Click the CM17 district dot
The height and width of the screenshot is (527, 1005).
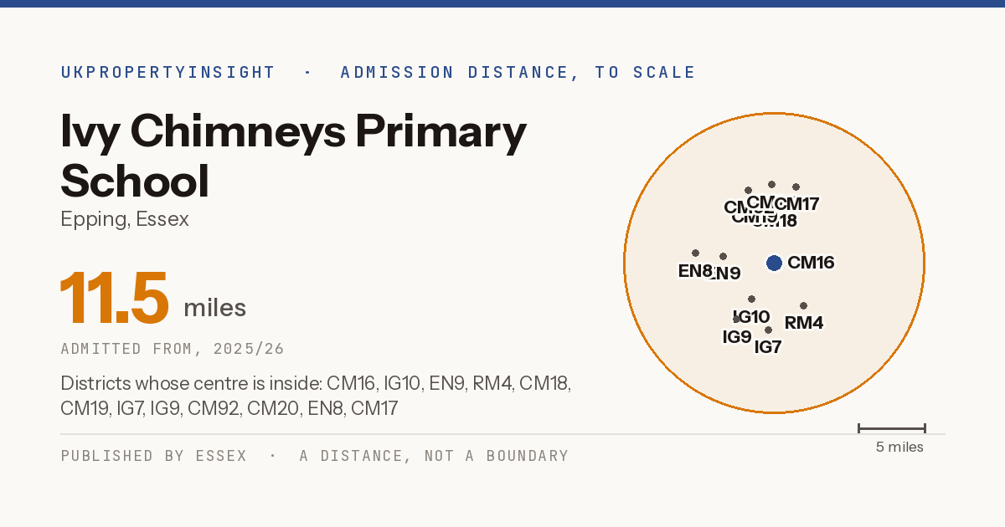(796, 187)
